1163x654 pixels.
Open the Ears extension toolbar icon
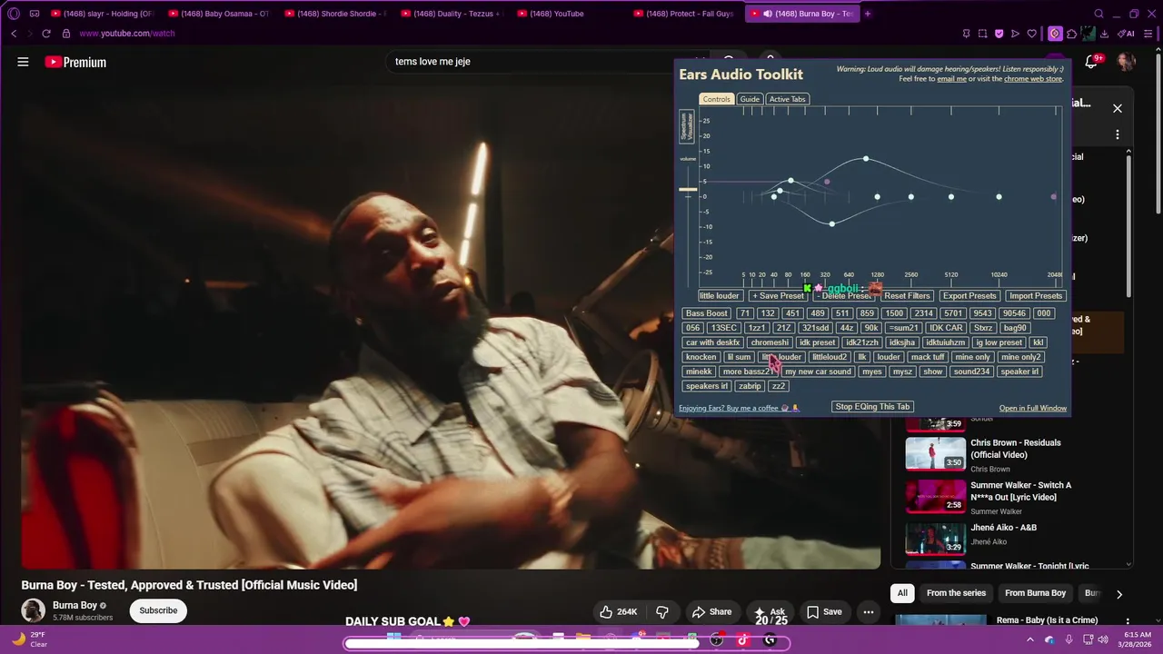click(x=1054, y=34)
